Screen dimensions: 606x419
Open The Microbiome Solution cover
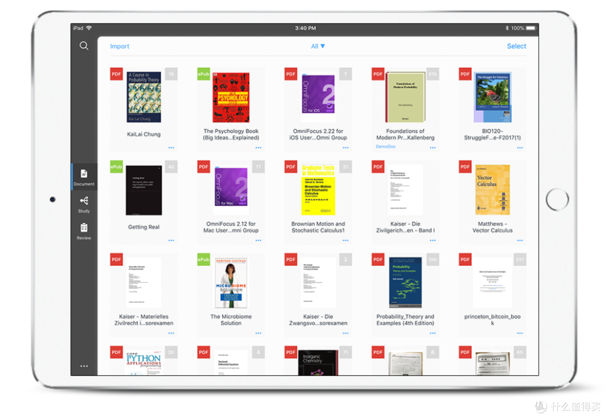[231, 283]
